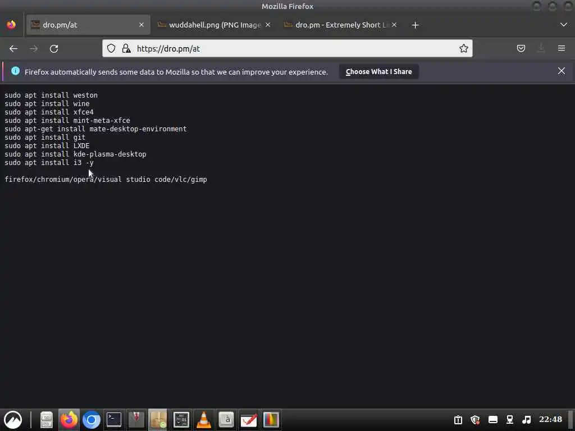
Task: Click the keyboard tray icon
Action: coord(493,420)
